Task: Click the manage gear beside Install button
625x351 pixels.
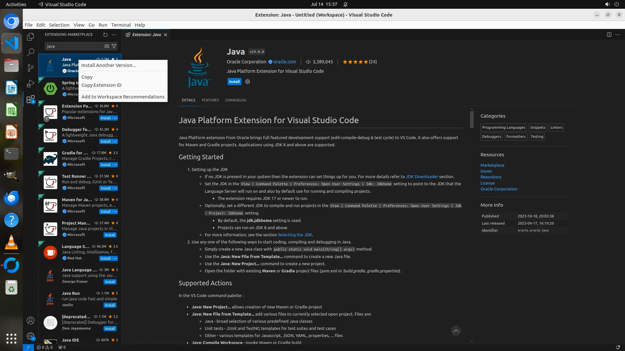Action: click(248, 82)
